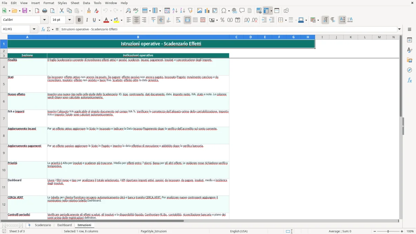Toggle Italic formatting button
Image resolution: width=416 pixels, height=234 pixels.
pos(87,20)
